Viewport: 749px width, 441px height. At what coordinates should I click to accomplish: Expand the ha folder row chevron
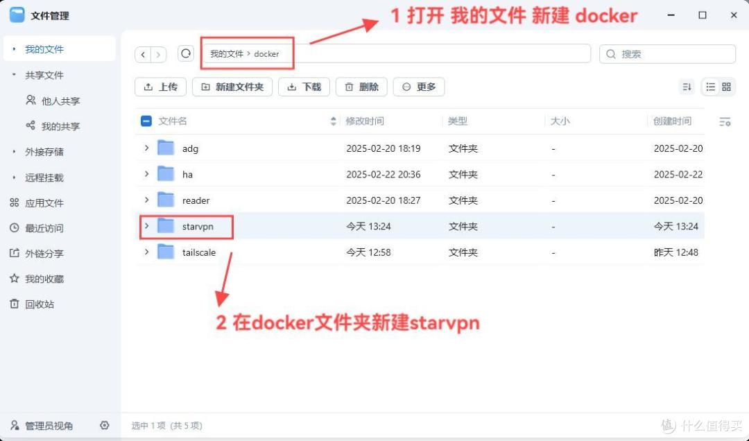[146, 174]
